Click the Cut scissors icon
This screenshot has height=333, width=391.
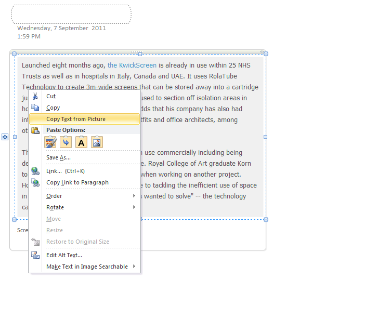pyautogui.click(x=35, y=96)
